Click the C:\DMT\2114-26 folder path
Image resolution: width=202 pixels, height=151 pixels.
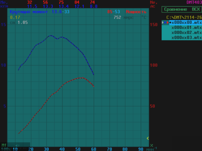[x=184, y=17]
